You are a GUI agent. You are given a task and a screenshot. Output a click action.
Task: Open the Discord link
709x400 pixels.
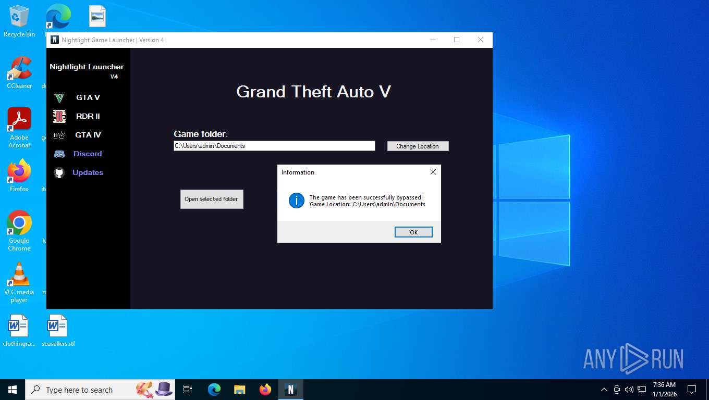88,154
